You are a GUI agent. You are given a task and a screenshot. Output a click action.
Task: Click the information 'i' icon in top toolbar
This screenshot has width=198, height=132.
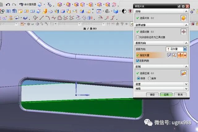pos(49,5)
